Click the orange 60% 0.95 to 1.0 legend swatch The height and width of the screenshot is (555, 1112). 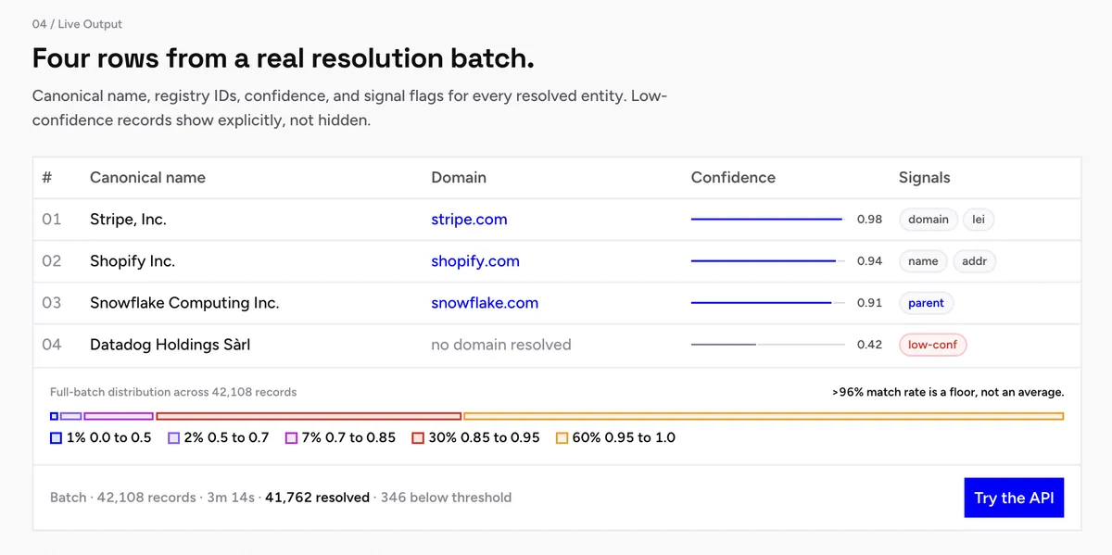click(x=562, y=437)
